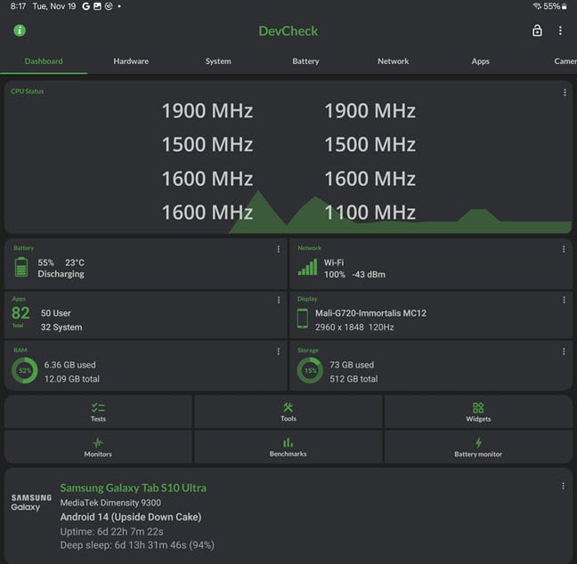Screen dimensions: 577x564
Task: Tap the 82 total apps count
Action: pos(20,313)
